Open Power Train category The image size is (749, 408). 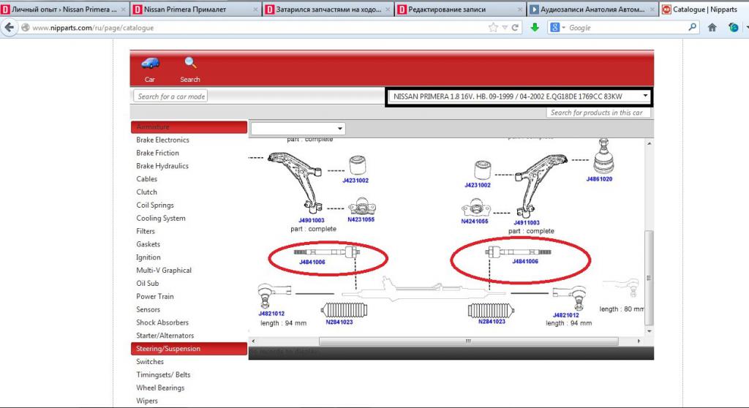155,296
